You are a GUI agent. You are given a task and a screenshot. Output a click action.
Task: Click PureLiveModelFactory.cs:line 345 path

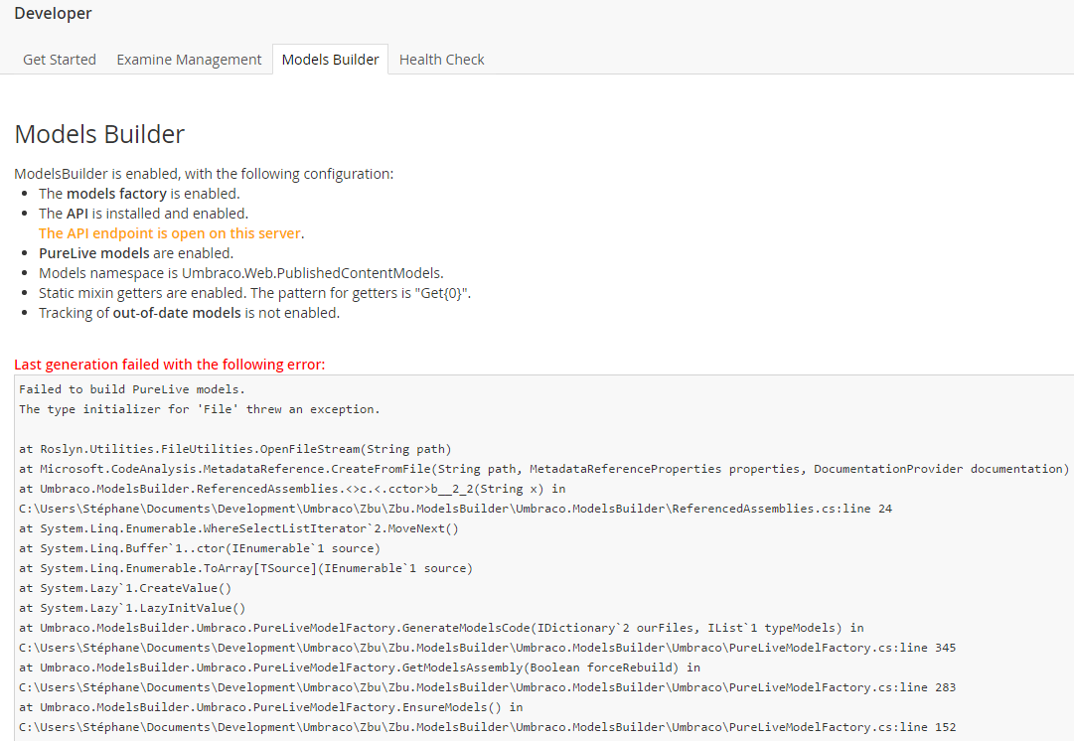click(488, 648)
